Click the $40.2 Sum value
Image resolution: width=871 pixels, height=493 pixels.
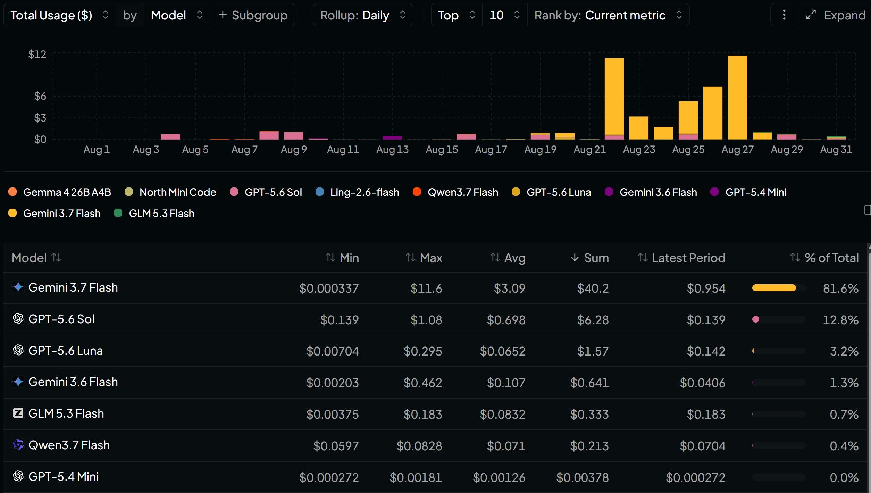tap(593, 288)
